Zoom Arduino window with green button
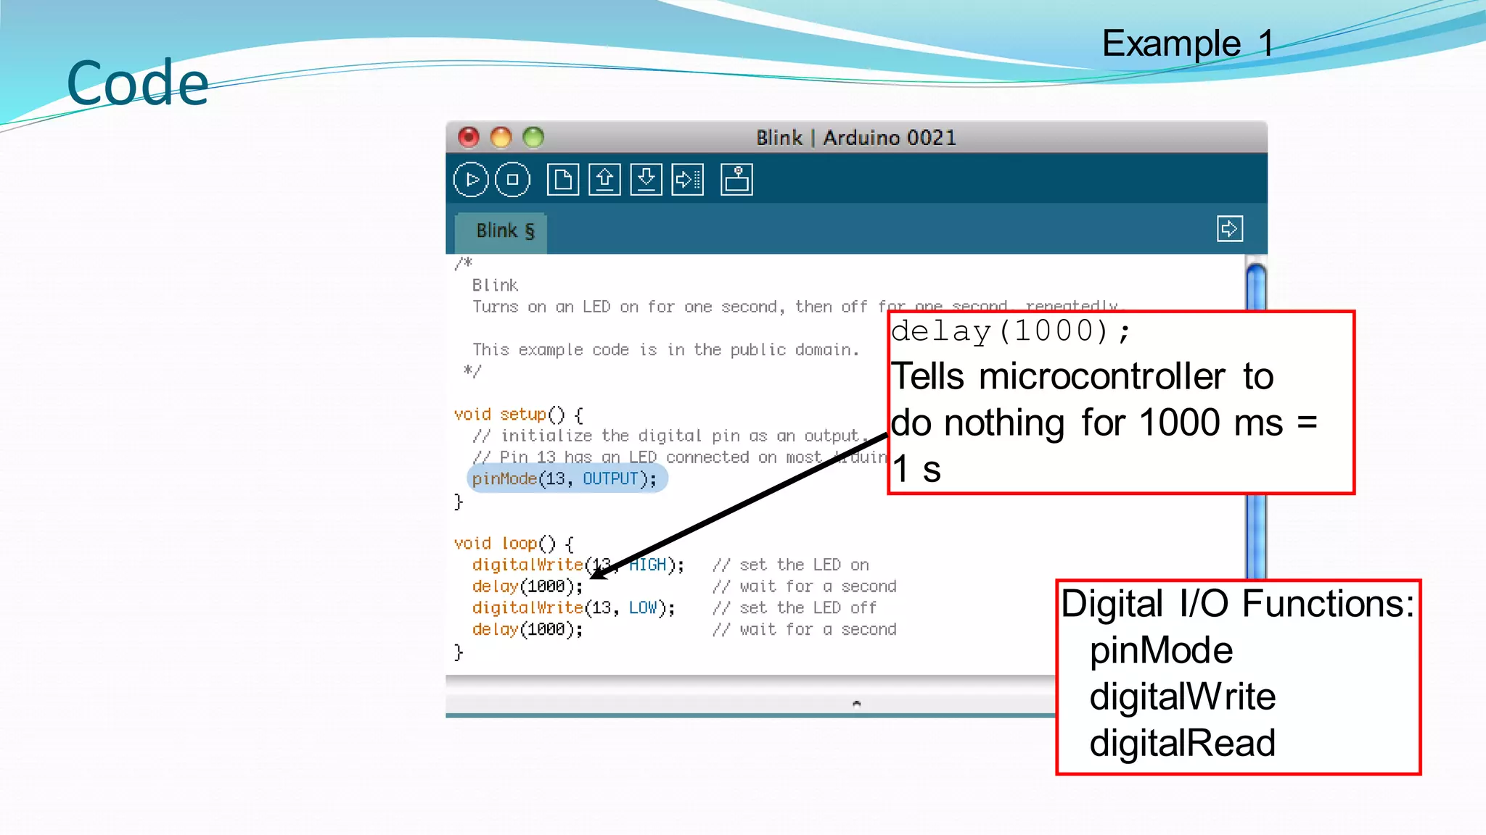1486x835 pixels. (x=533, y=137)
